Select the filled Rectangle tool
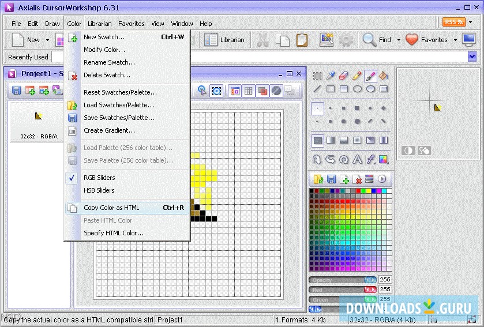The width and height of the screenshot is (484, 327). click(x=344, y=89)
